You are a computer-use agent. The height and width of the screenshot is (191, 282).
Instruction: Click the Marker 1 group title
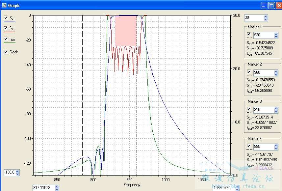coord(254,27)
